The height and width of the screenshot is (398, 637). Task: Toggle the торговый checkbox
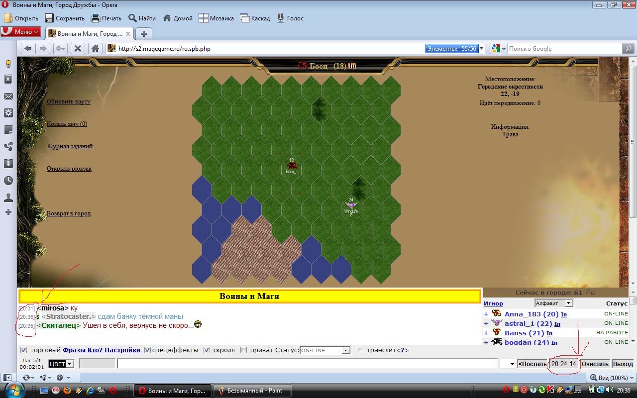[23, 350]
